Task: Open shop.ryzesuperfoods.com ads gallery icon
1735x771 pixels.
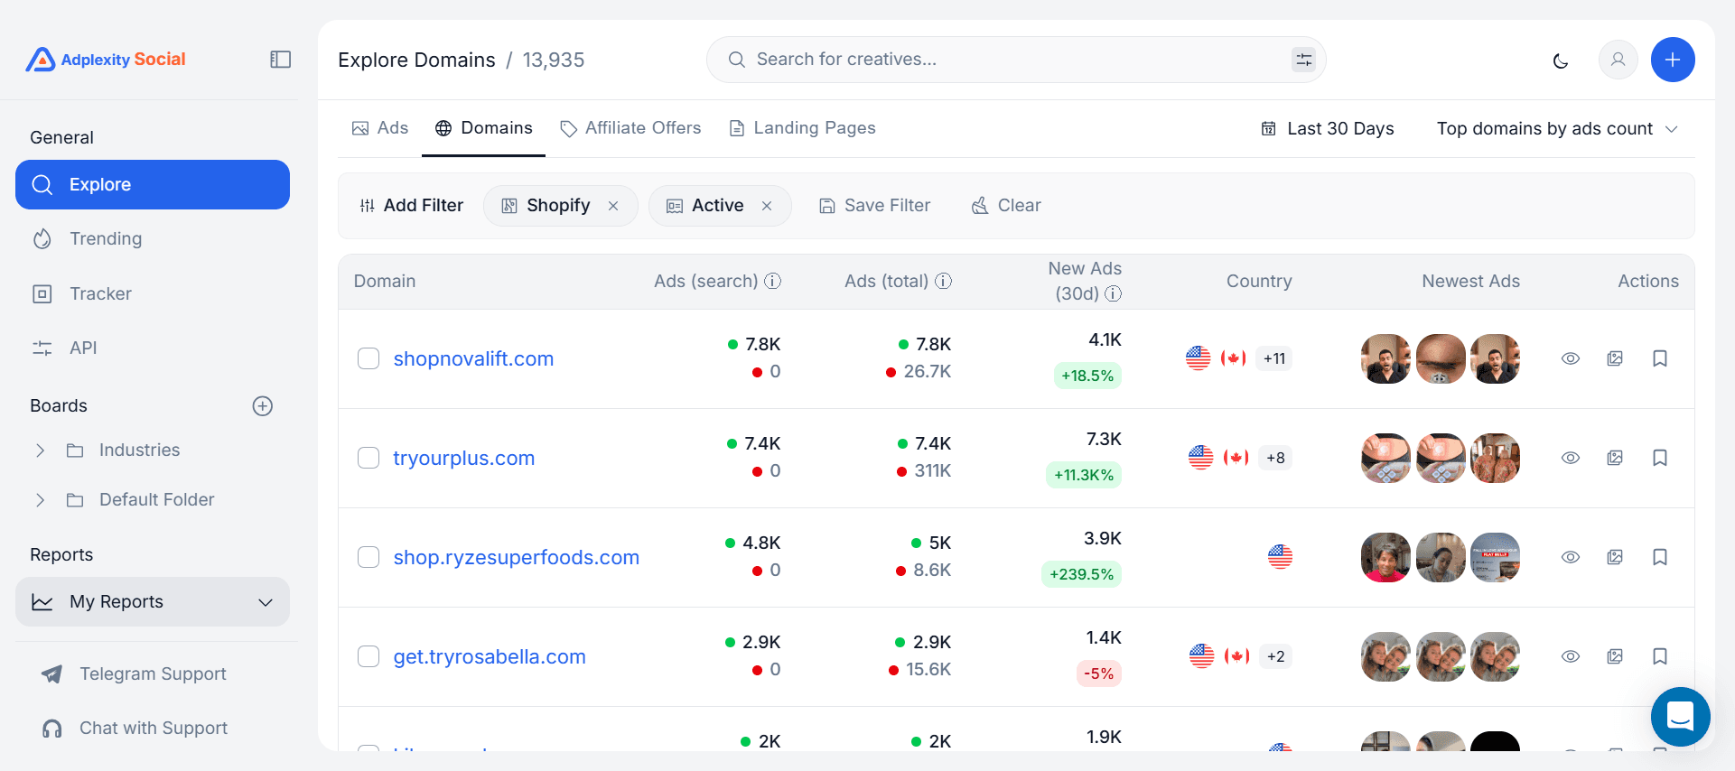Action: click(x=1615, y=557)
